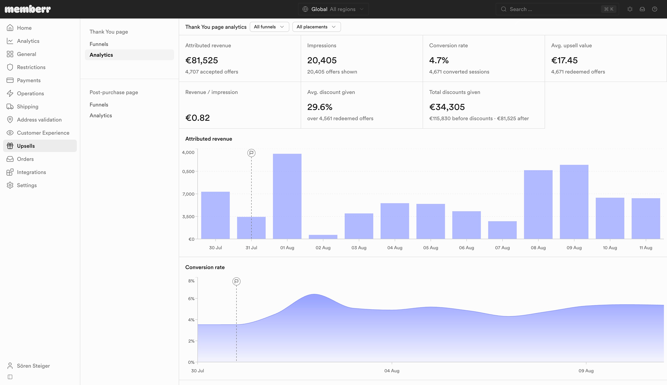
Task: Focus the Search input field
Action: pyautogui.click(x=557, y=9)
